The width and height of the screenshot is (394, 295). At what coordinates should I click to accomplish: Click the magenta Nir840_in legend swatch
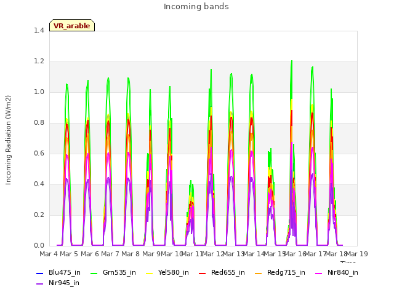[319, 273]
